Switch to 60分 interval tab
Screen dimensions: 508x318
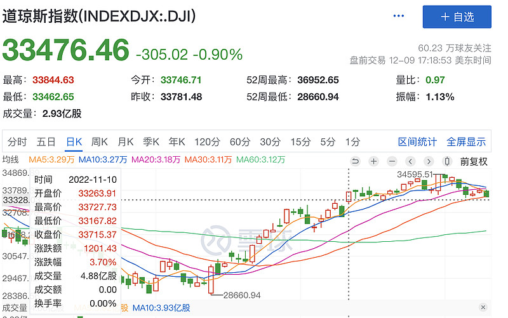coord(240,142)
